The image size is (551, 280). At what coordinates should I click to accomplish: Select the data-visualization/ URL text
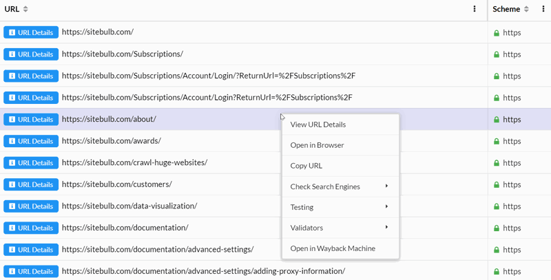[129, 206]
